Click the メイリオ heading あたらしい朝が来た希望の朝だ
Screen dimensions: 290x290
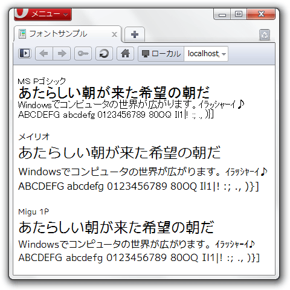click(120, 152)
